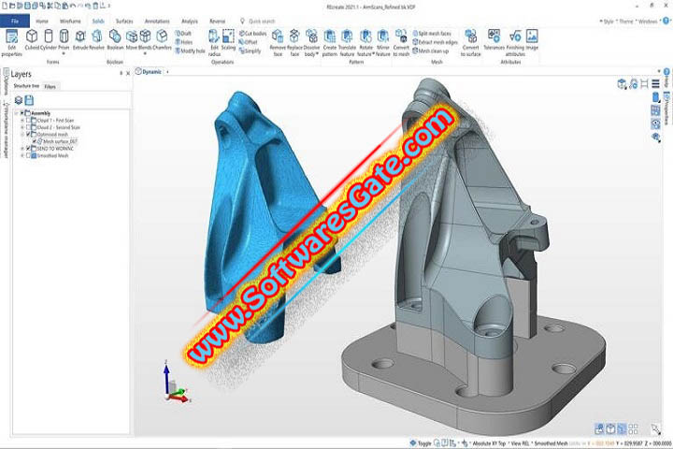Expand the Smoothed Mesh tree node
673x449 pixels.
tap(22, 156)
